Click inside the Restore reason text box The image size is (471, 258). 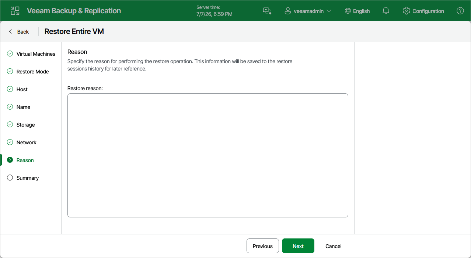tap(208, 155)
